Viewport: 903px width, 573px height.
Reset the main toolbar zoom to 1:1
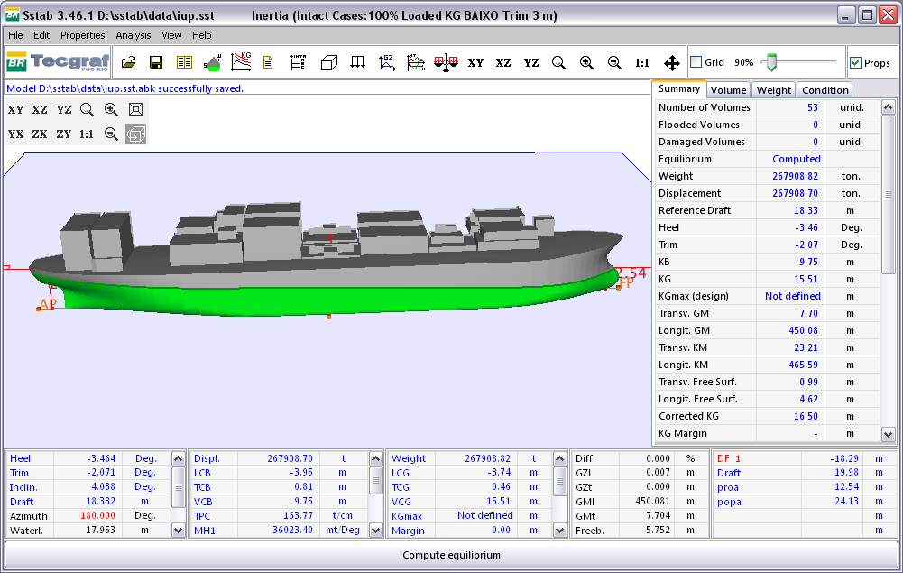642,63
